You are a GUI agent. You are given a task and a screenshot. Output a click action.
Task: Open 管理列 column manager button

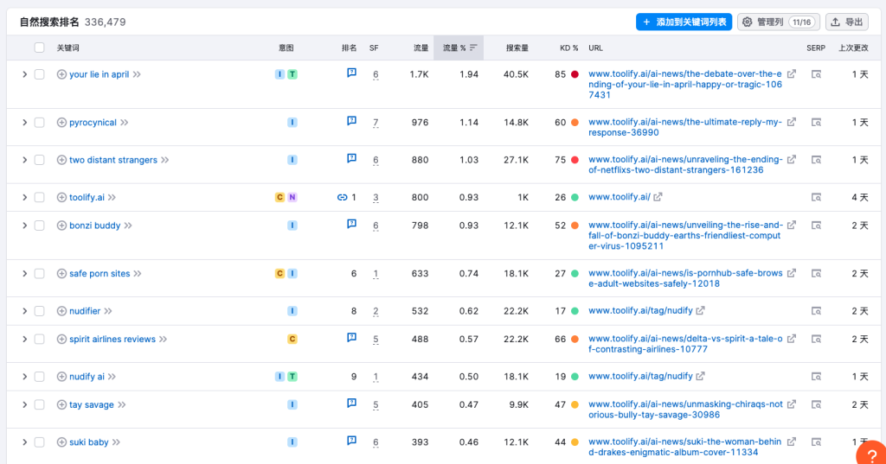779,22
